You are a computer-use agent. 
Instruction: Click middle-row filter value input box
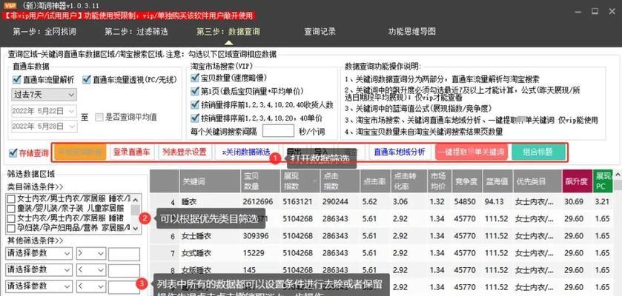pos(124,271)
